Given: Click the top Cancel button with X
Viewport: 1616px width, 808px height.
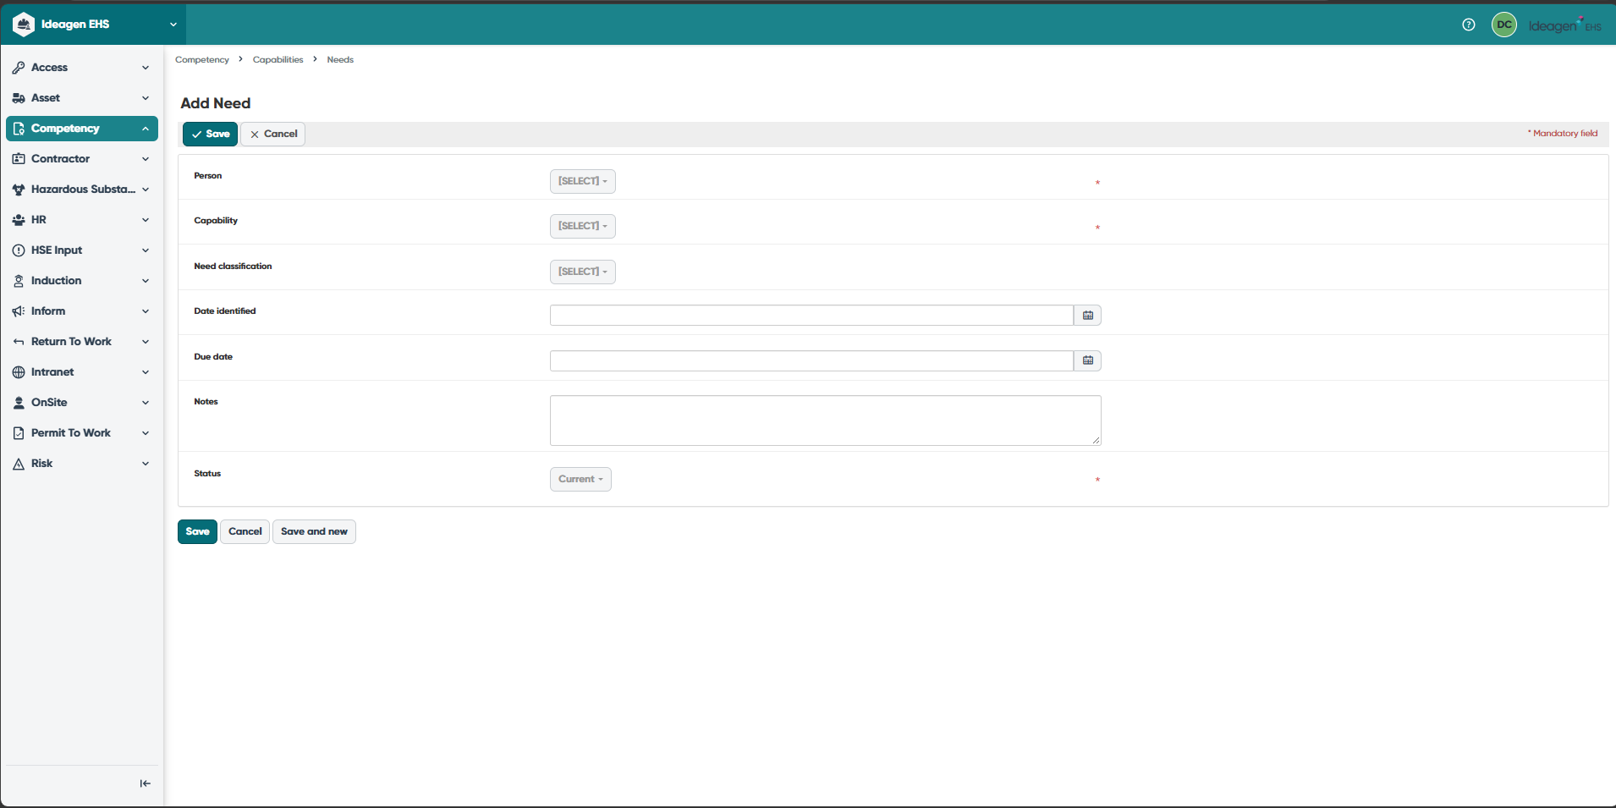Looking at the screenshot, I should (273, 134).
